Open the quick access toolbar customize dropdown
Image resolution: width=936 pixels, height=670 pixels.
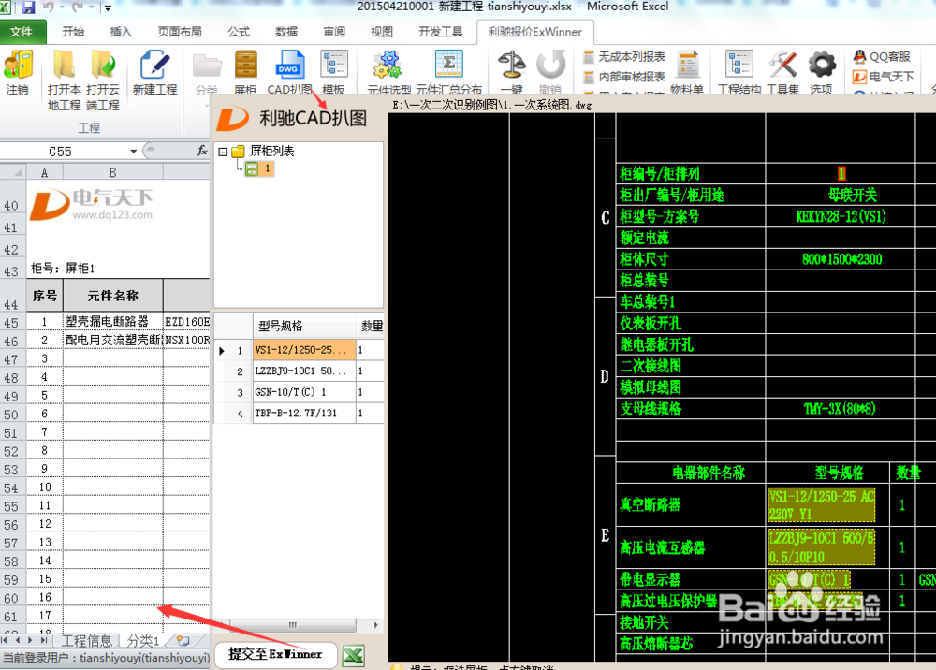(108, 7)
